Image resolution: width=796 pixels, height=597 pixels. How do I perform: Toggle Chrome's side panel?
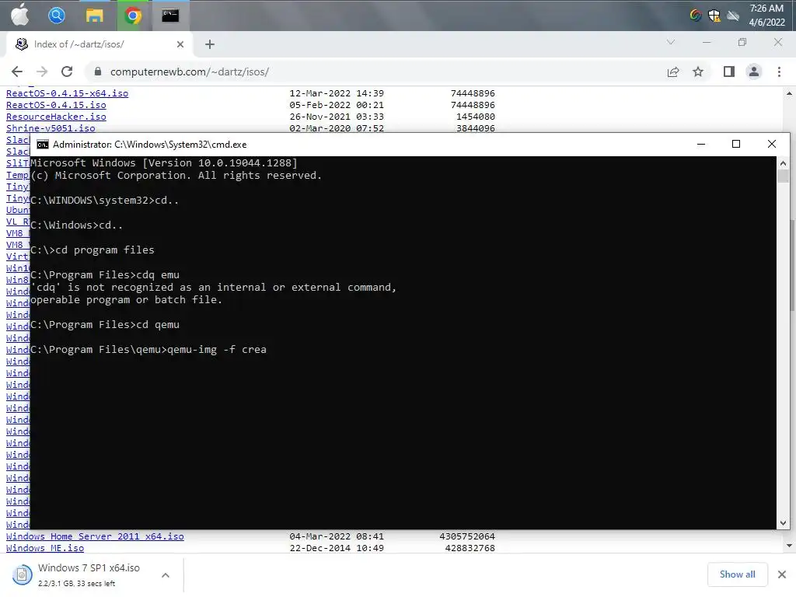[729, 72]
